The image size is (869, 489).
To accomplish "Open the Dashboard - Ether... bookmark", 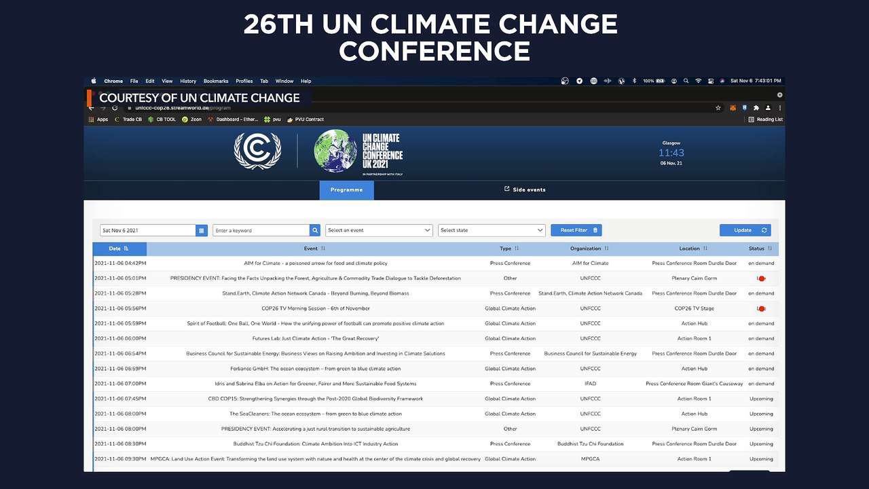I will tap(234, 120).
